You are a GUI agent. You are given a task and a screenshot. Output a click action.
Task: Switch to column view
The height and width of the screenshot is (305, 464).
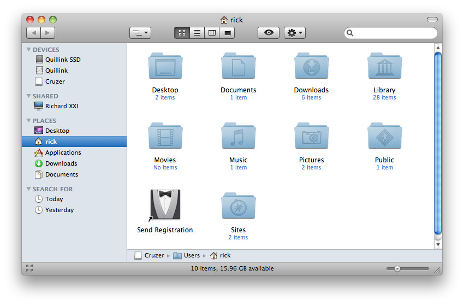point(212,33)
